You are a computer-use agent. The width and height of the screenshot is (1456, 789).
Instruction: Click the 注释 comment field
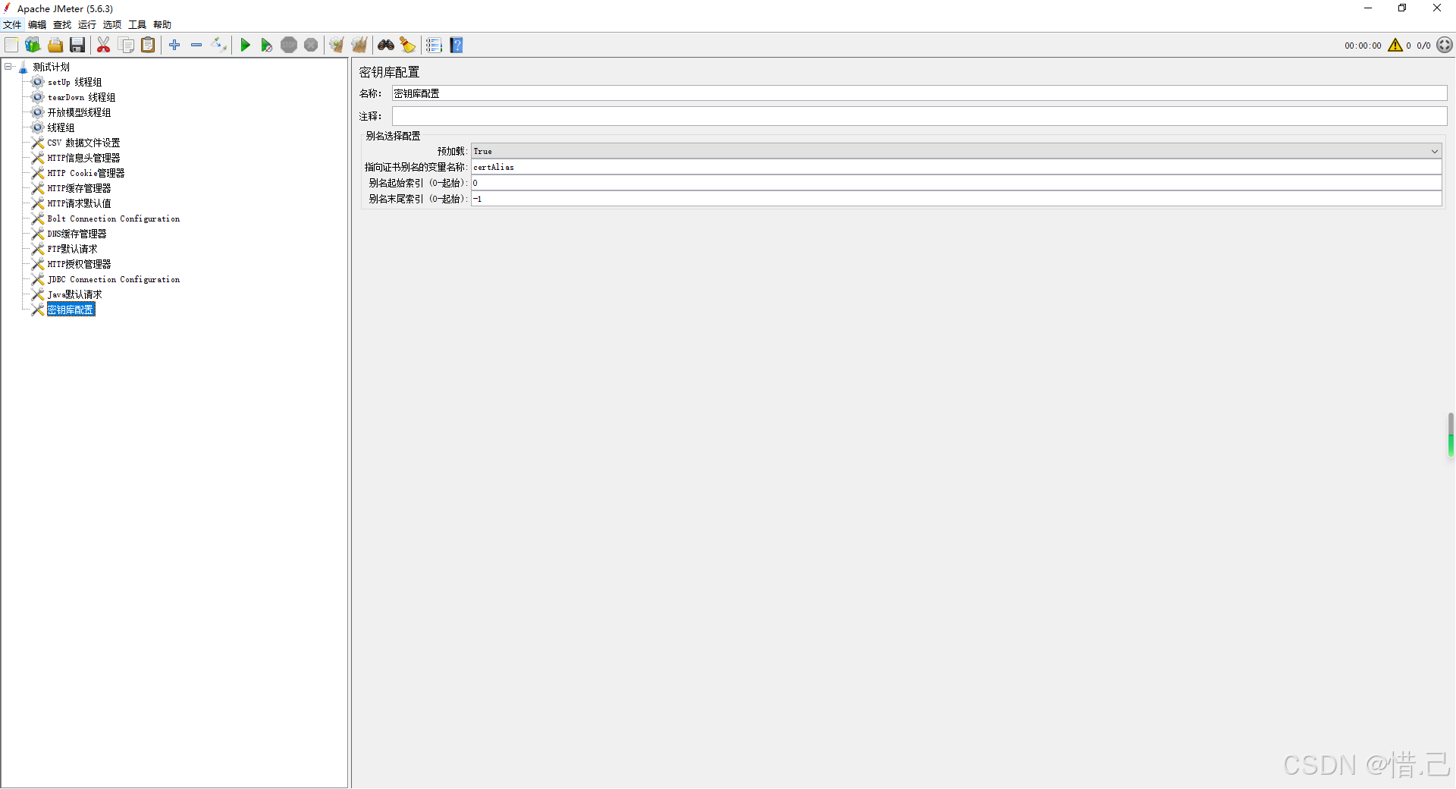(x=919, y=116)
